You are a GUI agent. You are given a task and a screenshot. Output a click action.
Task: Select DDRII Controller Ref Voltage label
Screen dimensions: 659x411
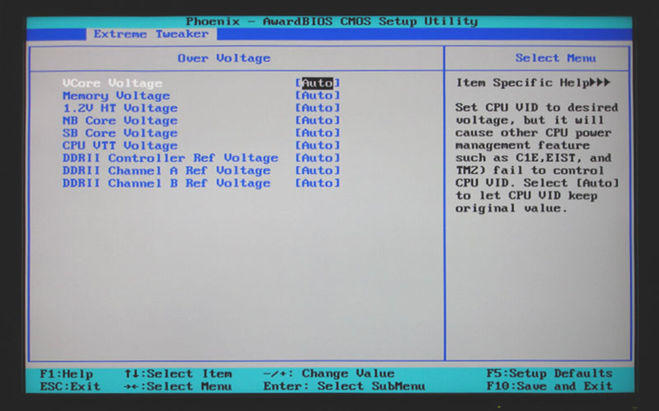[x=170, y=158]
